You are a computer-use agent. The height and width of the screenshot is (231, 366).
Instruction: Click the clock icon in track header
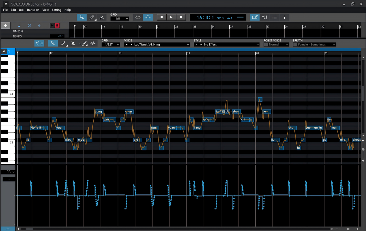(x=29, y=25)
